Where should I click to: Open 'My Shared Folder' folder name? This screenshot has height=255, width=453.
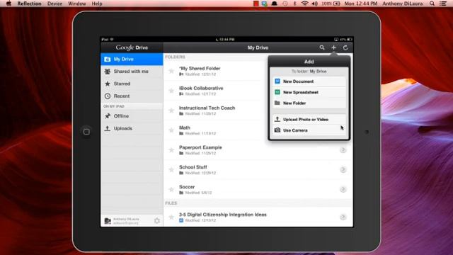(200, 69)
